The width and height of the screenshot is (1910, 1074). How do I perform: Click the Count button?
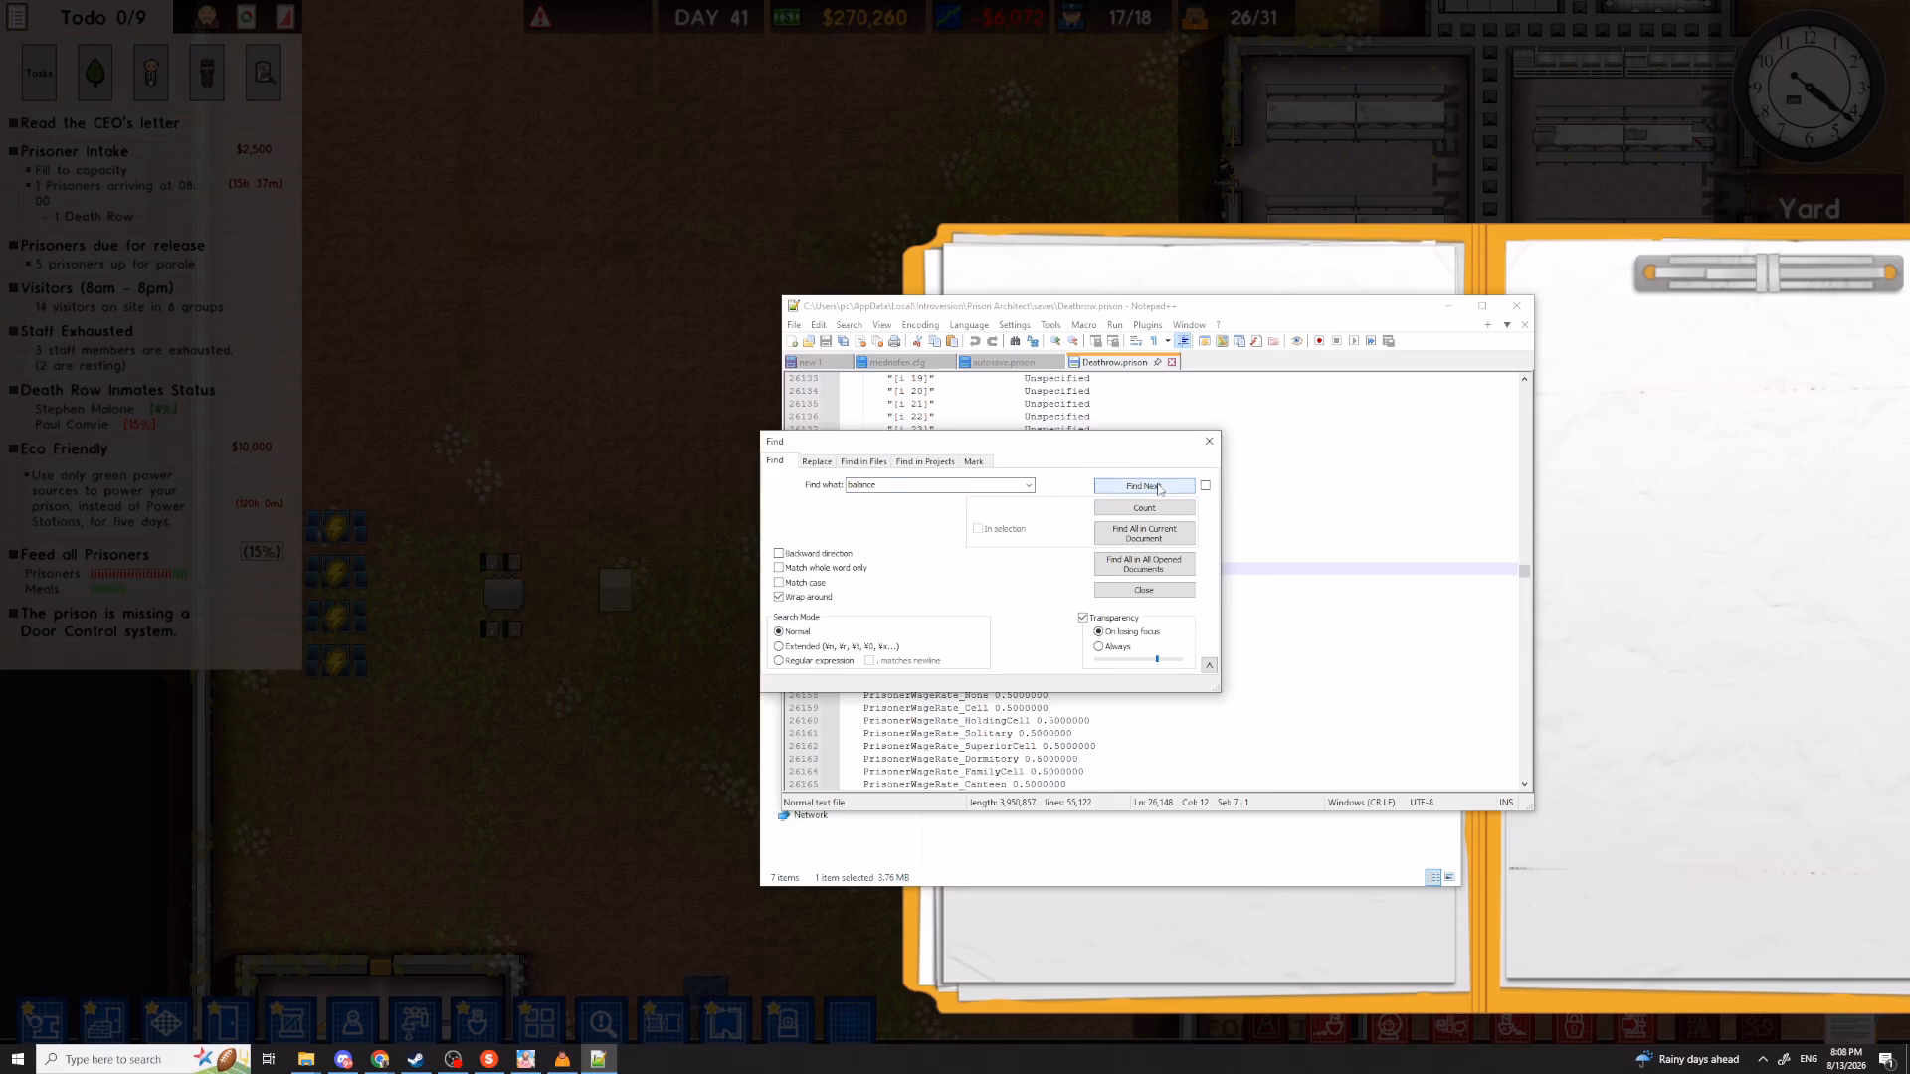tap(1144, 508)
